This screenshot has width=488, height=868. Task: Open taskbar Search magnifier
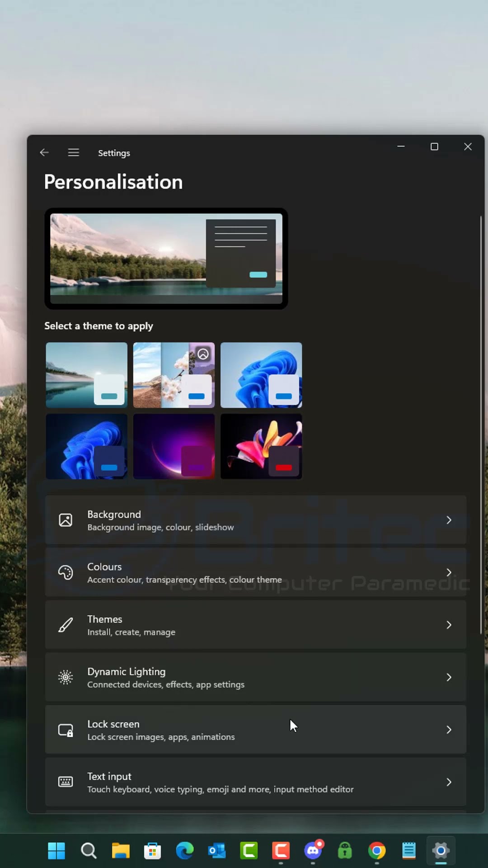pos(89,851)
